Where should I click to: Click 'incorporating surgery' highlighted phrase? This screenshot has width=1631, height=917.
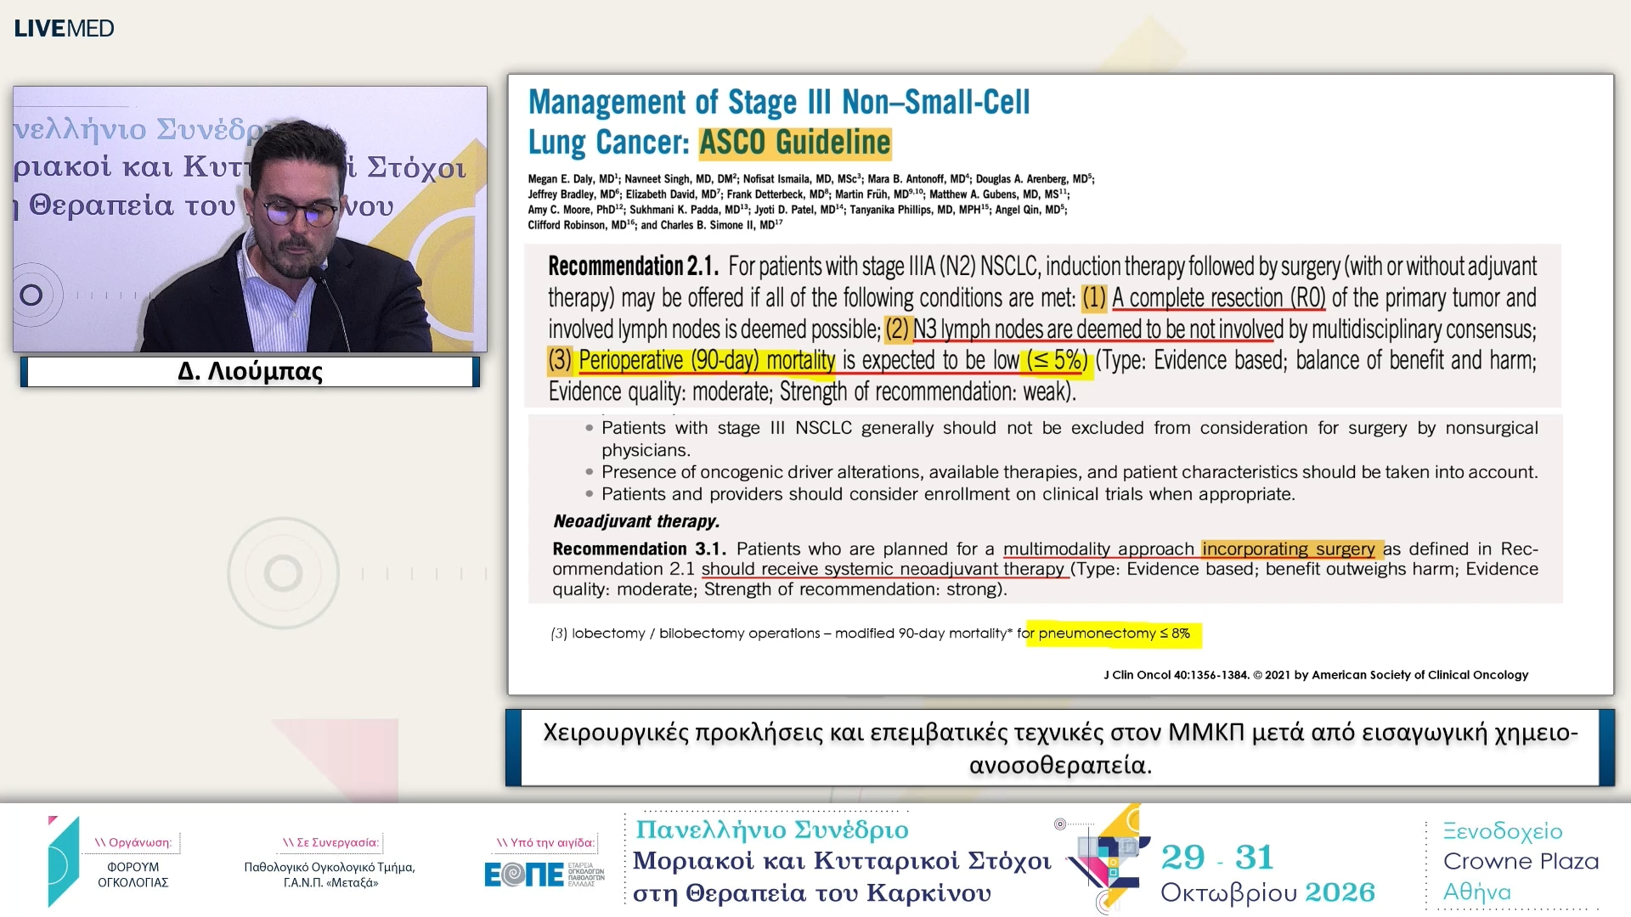click(x=1288, y=549)
